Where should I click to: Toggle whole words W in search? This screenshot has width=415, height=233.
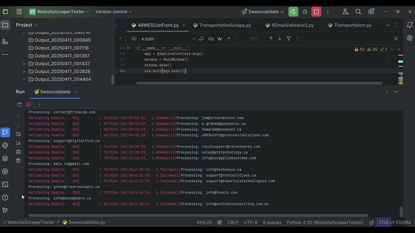click(x=220, y=39)
